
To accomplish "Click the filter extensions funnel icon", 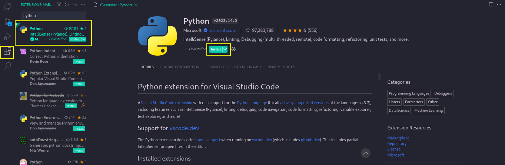I will [58, 4].
